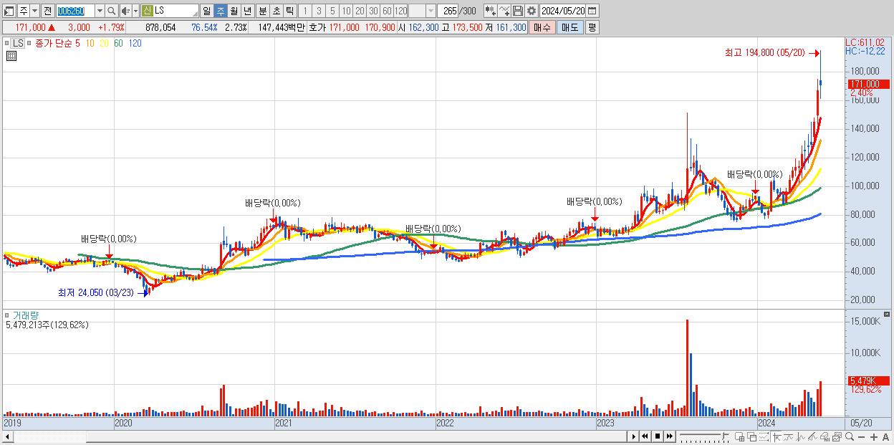Open the calendar date picker icon
The image size is (894, 445).
pos(592,11)
